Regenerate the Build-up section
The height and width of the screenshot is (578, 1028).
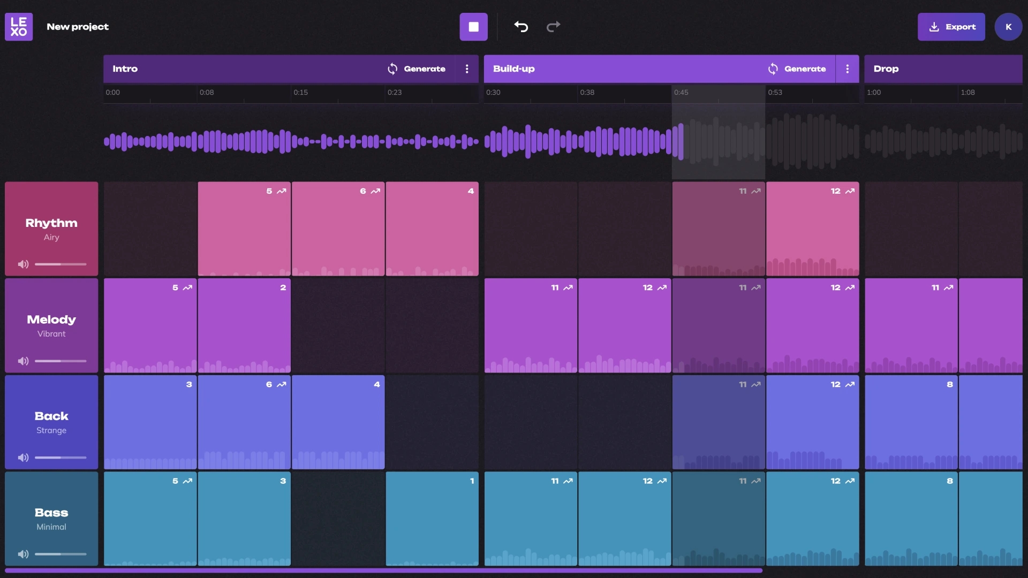(797, 69)
